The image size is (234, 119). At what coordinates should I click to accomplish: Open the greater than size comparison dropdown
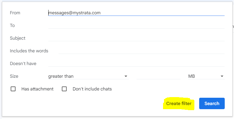(x=88, y=76)
